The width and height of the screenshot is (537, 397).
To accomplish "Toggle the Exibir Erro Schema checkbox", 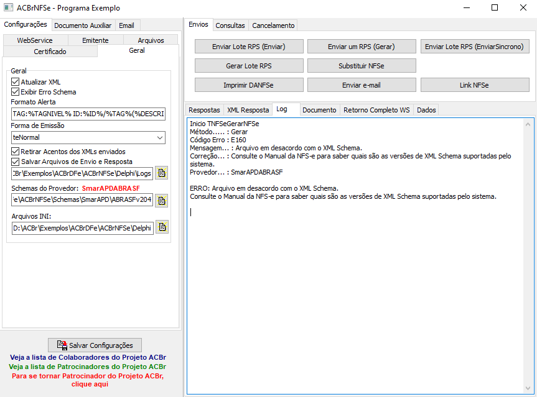I will (15, 92).
